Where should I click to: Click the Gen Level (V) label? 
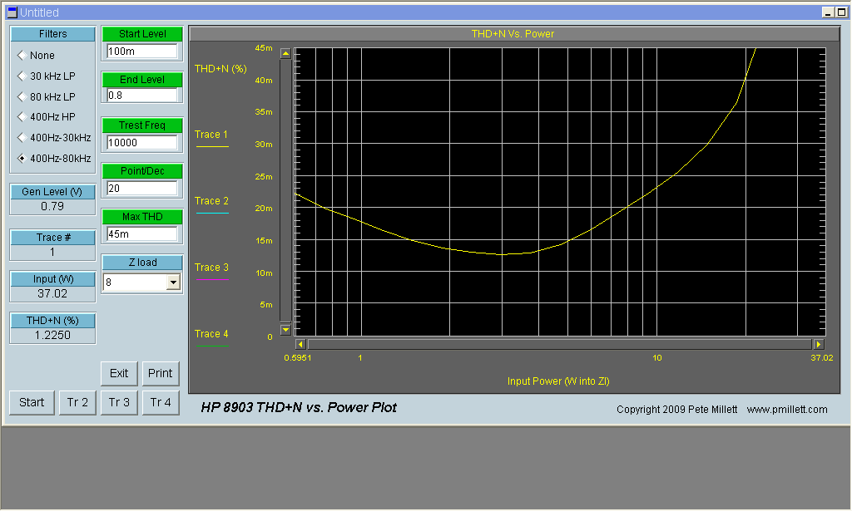(x=52, y=192)
